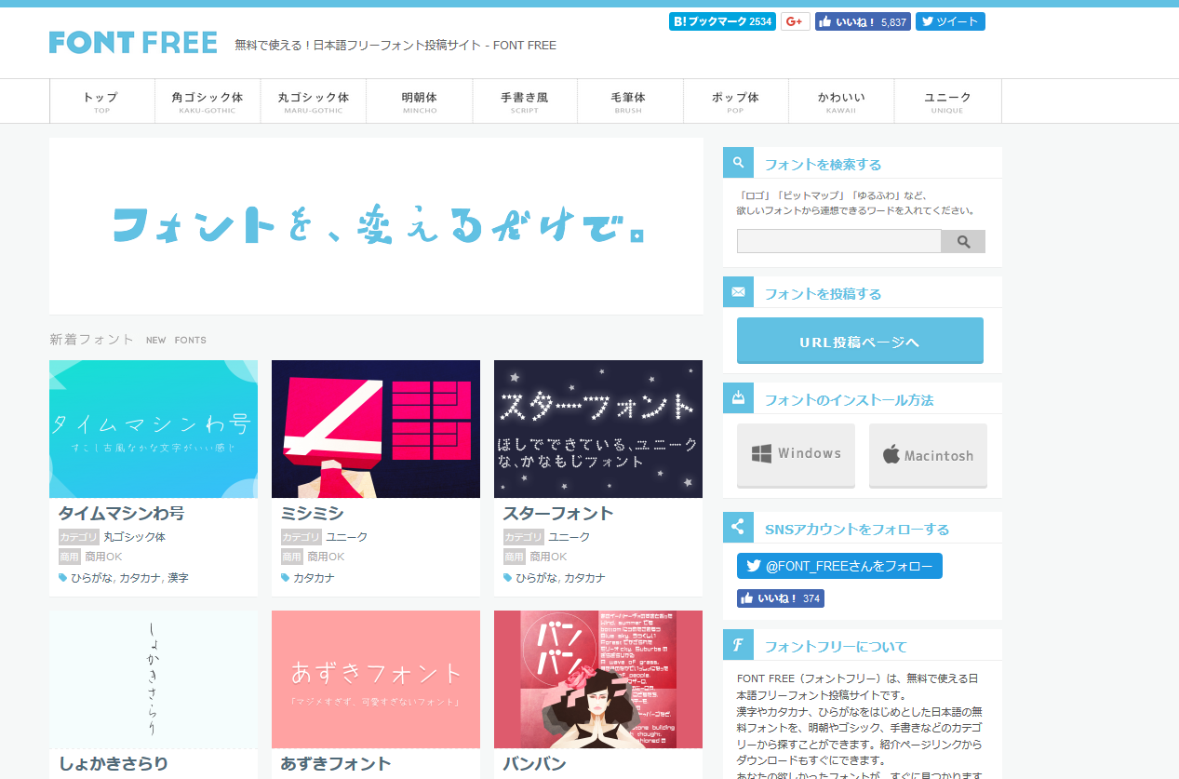Click the magnifier search submit button
Viewport: 1179px width, 779px height.
(963, 242)
